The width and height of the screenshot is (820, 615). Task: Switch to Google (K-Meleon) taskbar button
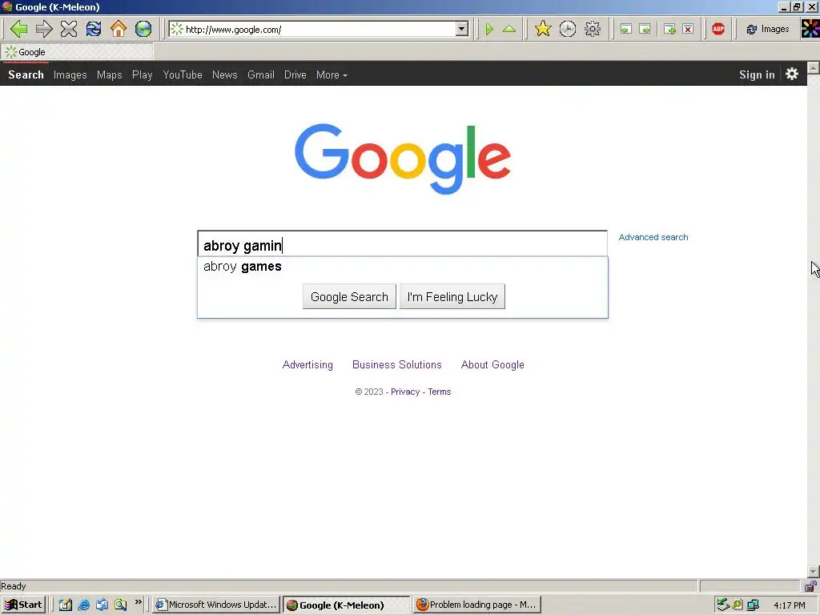[x=346, y=605]
